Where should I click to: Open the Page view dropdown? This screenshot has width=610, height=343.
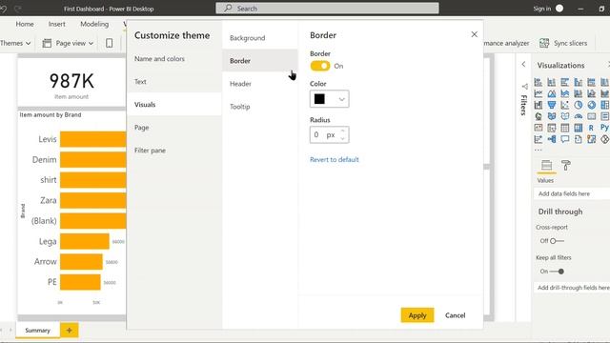(68, 43)
